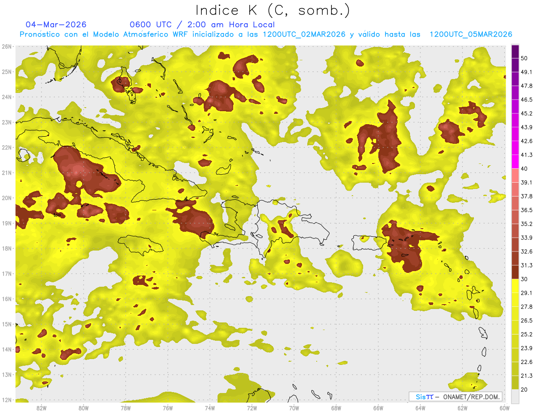
Task: Click the dark purple legend segment at 50
Action: pyautogui.click(x=515, y=51)
